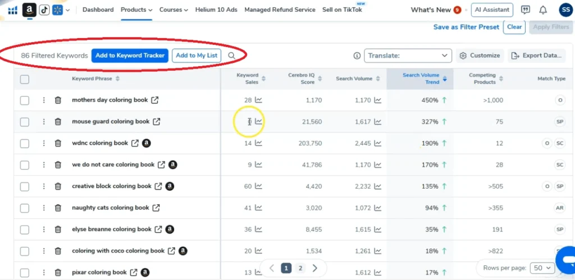Click Amazon badge next to creative block coloring book
Screen dimensions: 575x280
[x=170, y=186]
